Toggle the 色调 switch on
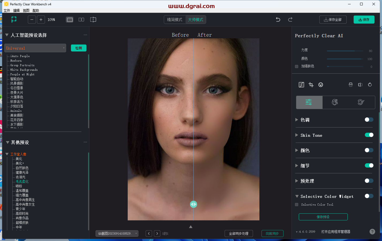Screen dimensions: 382x241 click(x=369, y=120)
